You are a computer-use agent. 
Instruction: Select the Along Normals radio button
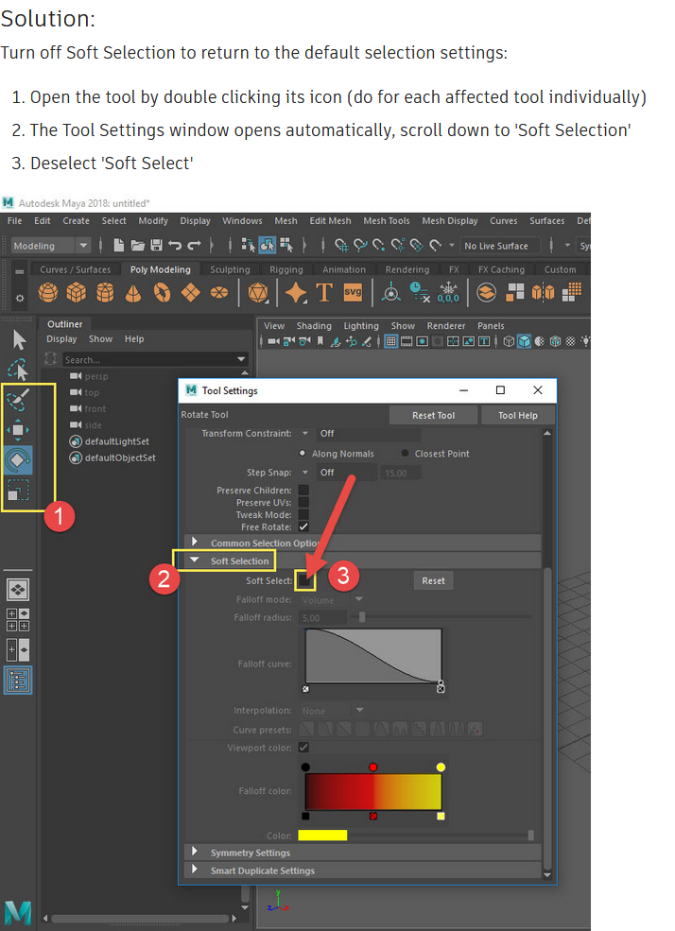click(303, 454)
